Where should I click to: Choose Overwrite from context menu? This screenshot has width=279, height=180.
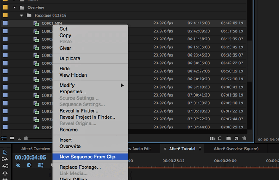click(90, 146)
